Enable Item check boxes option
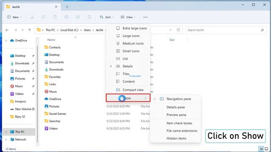The width and height of the screenshot is (271, 152). 175,123
